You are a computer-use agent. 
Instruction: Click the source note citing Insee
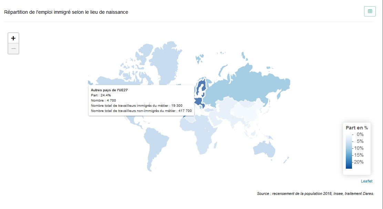pyautogui.click(x=315, y=194)
